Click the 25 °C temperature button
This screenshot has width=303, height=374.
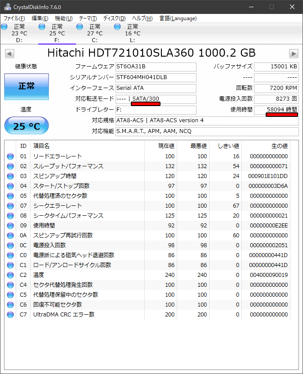point(27,126)
